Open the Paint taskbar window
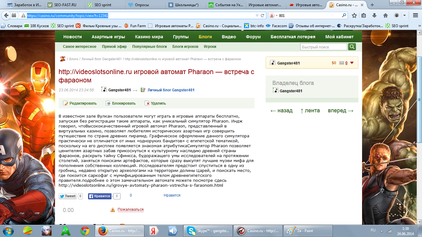Image resolution: width=422 pixels, height=237 pixels. 308,231
